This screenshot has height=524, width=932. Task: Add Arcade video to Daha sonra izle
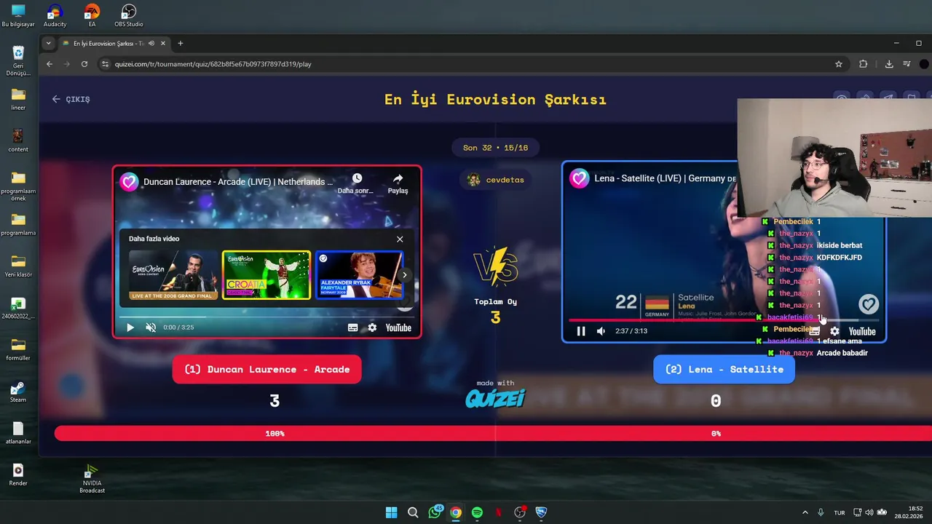[357, 183]
